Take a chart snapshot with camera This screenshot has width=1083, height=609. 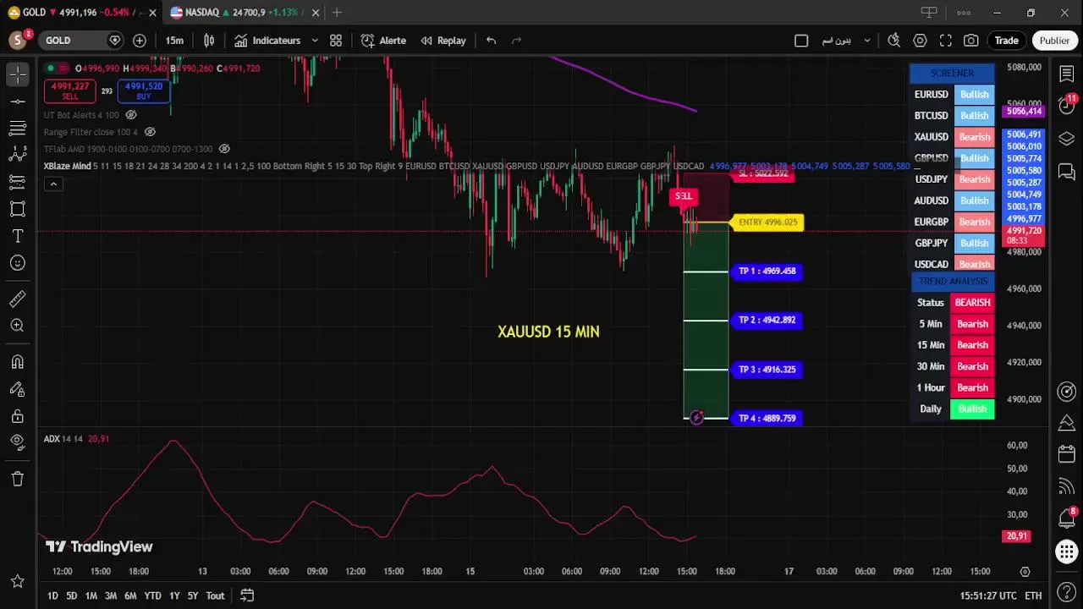click(971, 41)
